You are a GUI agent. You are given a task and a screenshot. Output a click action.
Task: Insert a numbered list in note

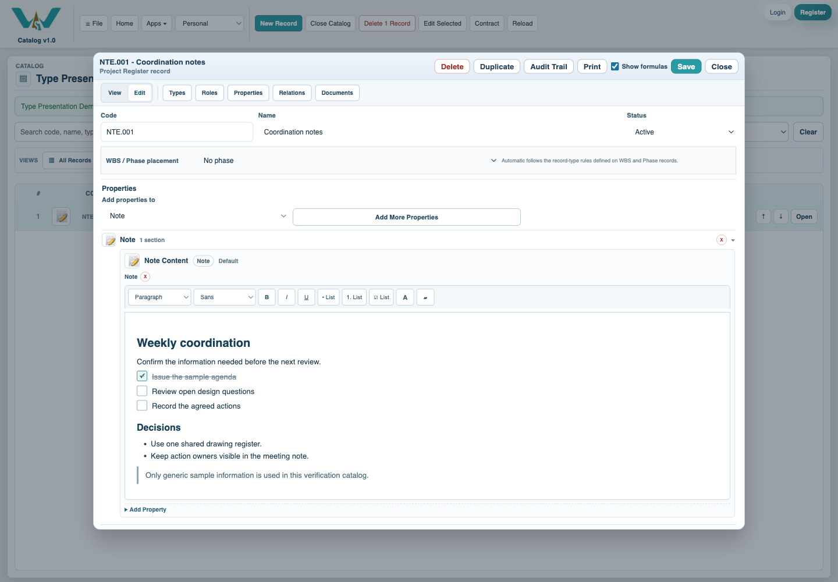[x=354, y=297]
